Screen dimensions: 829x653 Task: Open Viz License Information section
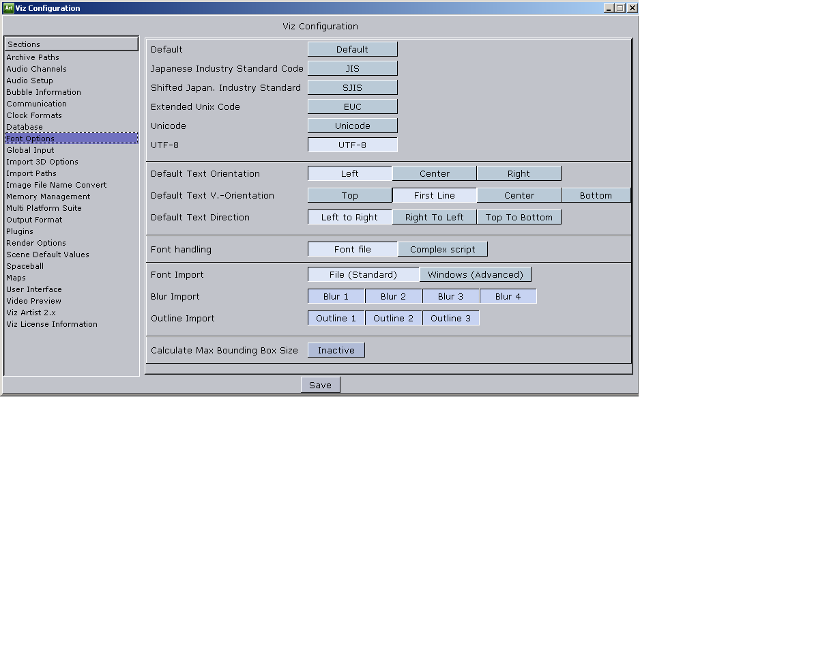click(x=51, y=324)
